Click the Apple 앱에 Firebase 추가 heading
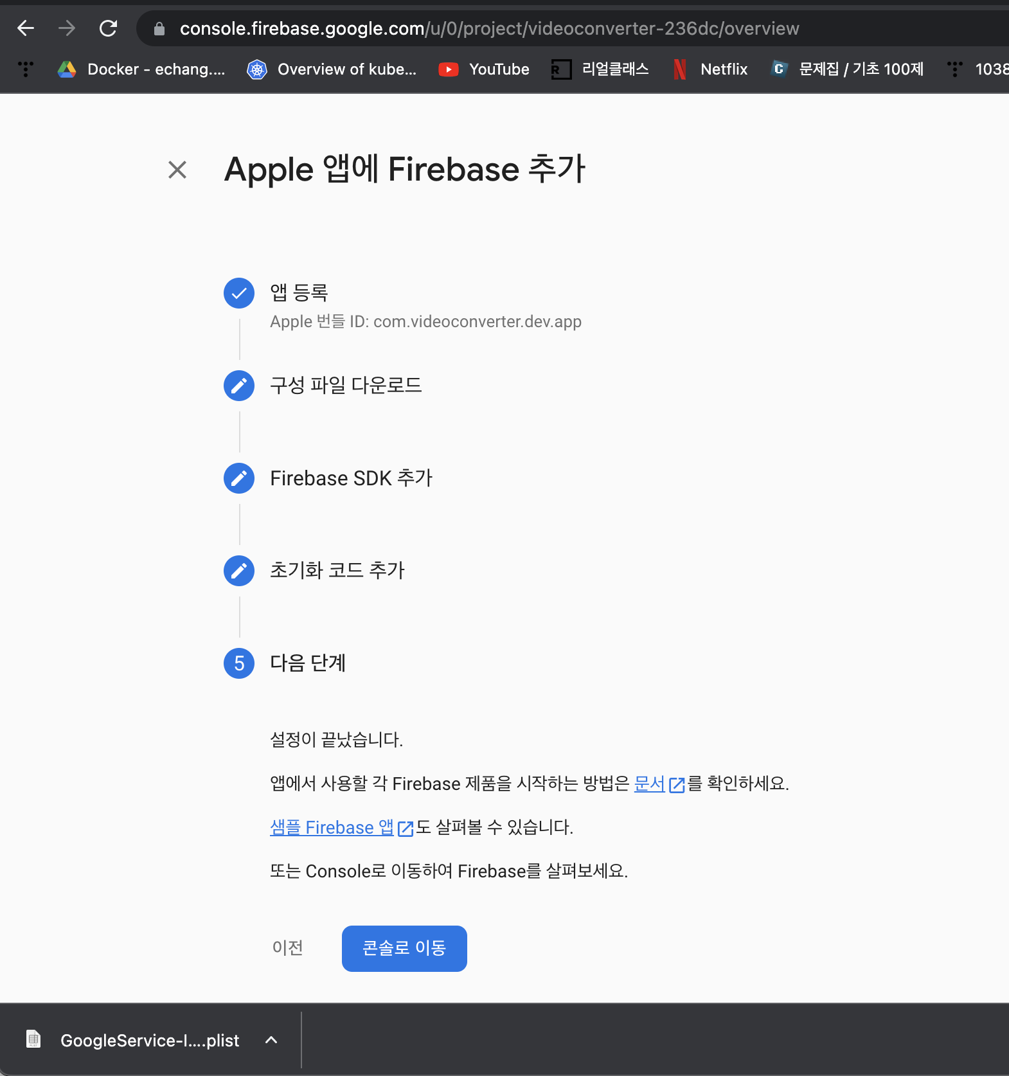Viewport: 1009px width, 1076px height. point(404,170)
